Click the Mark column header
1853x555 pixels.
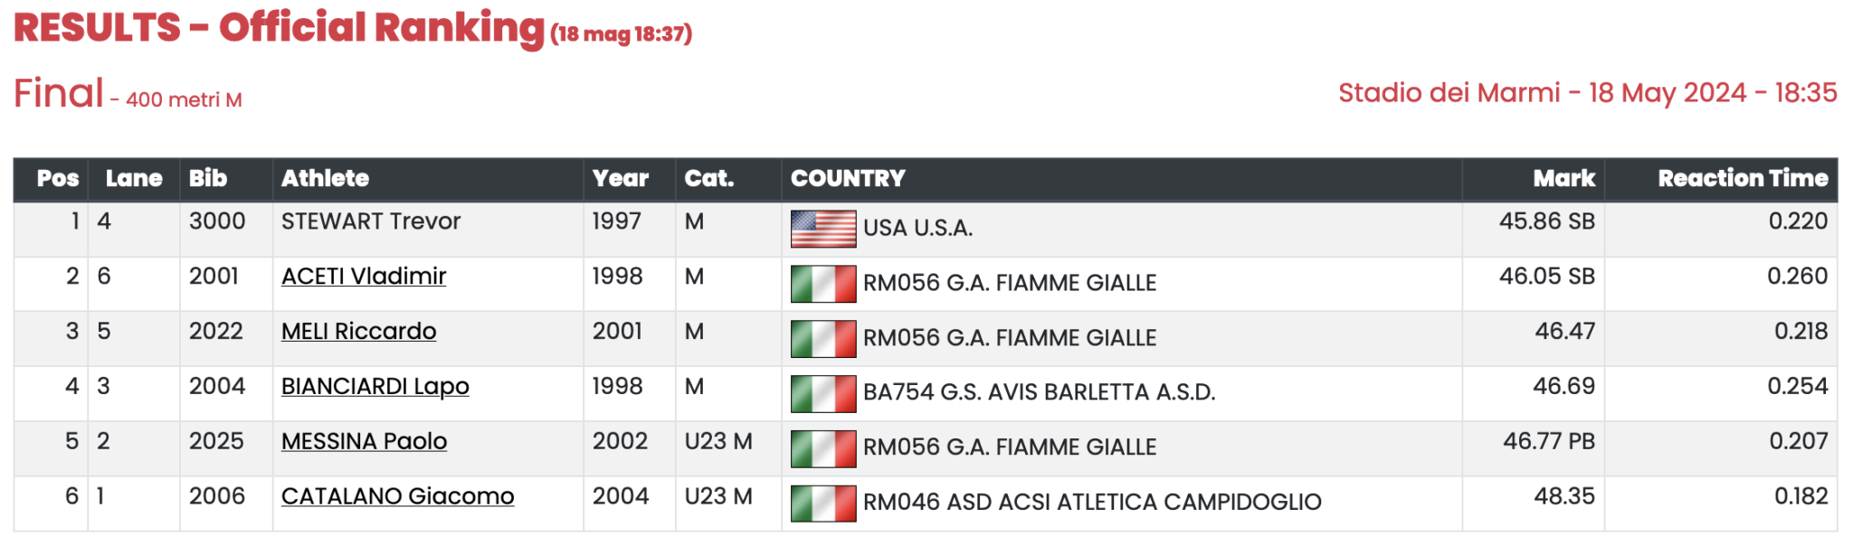tap(1563, 179)
